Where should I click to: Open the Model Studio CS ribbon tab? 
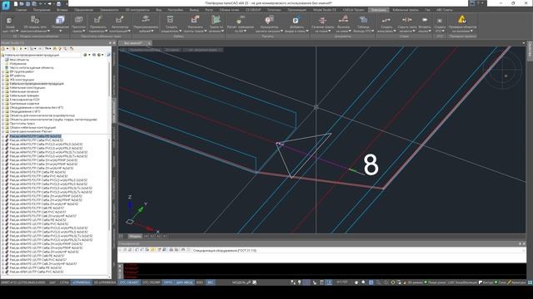324,10
